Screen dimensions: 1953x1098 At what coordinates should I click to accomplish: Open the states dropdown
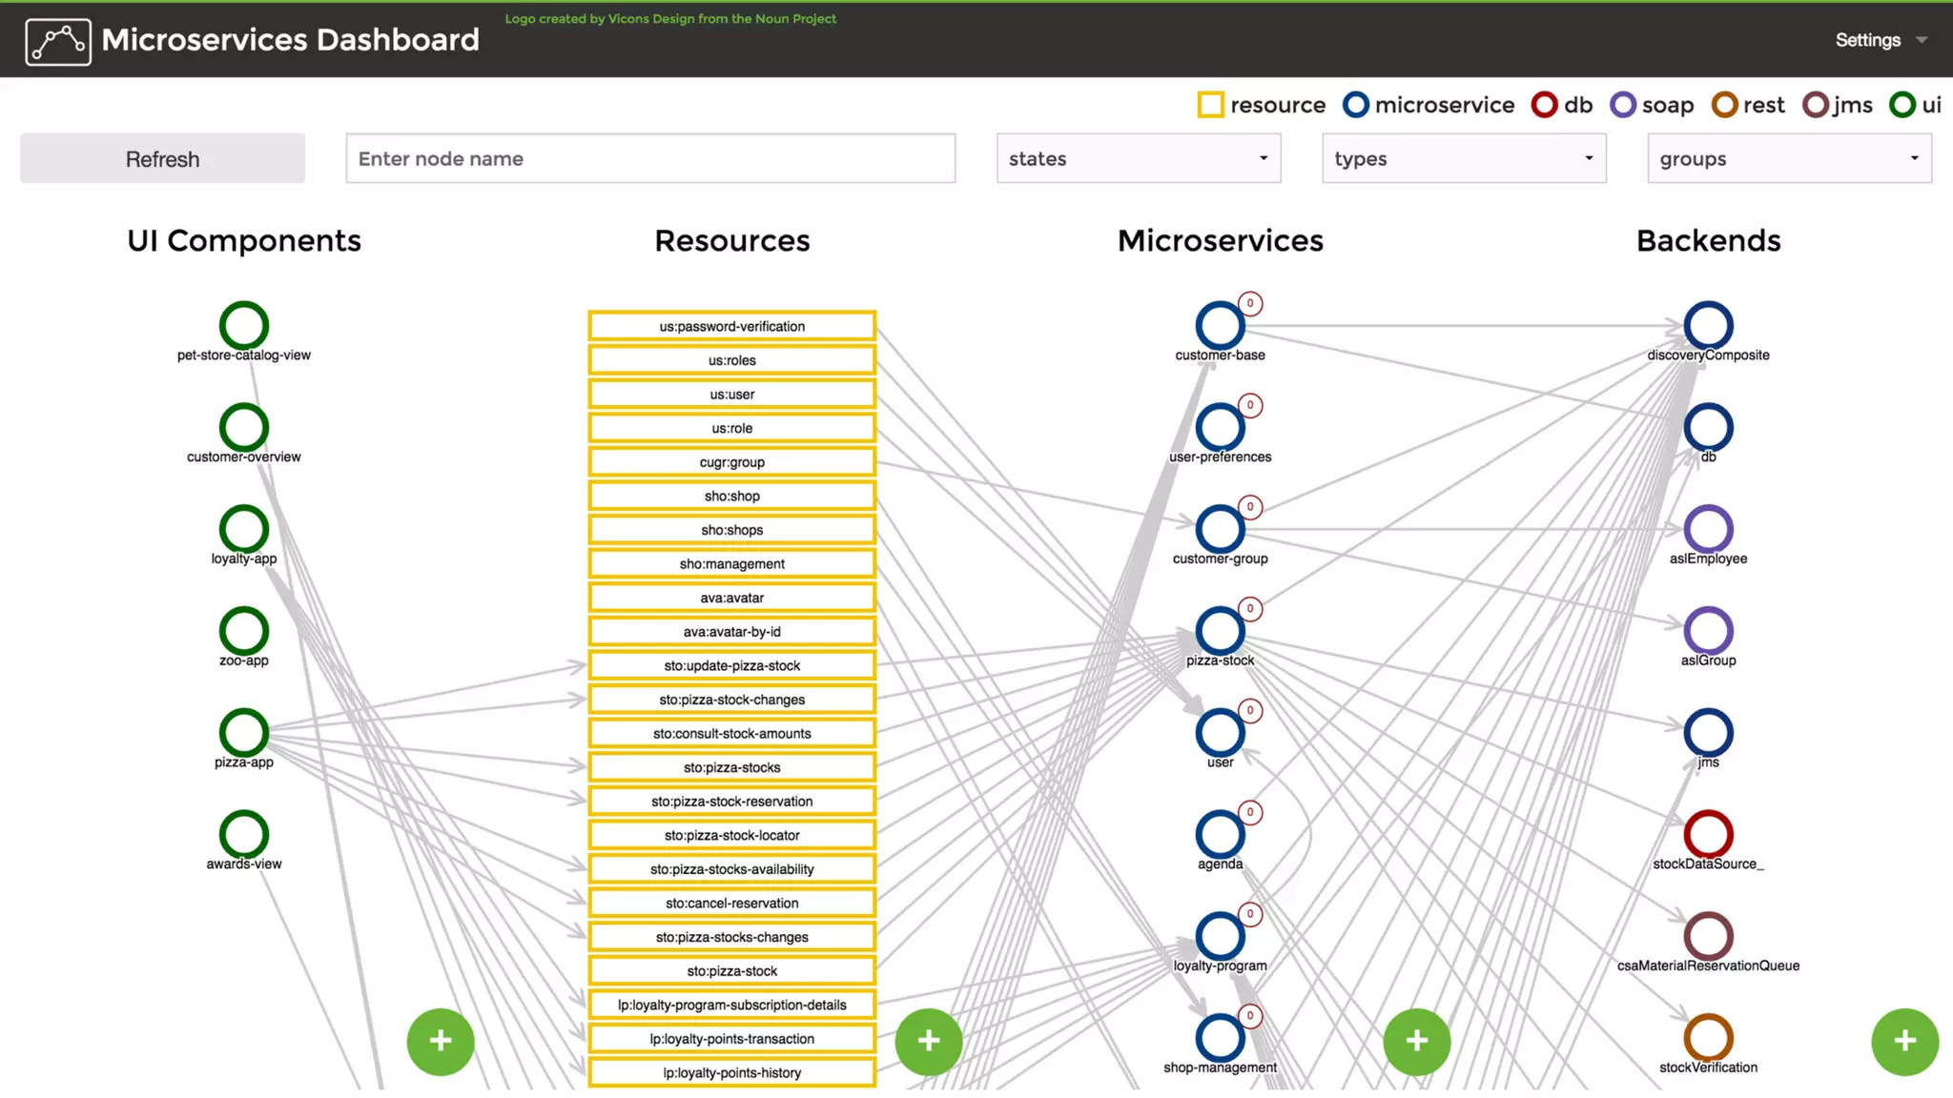(x=1138, y=158)
